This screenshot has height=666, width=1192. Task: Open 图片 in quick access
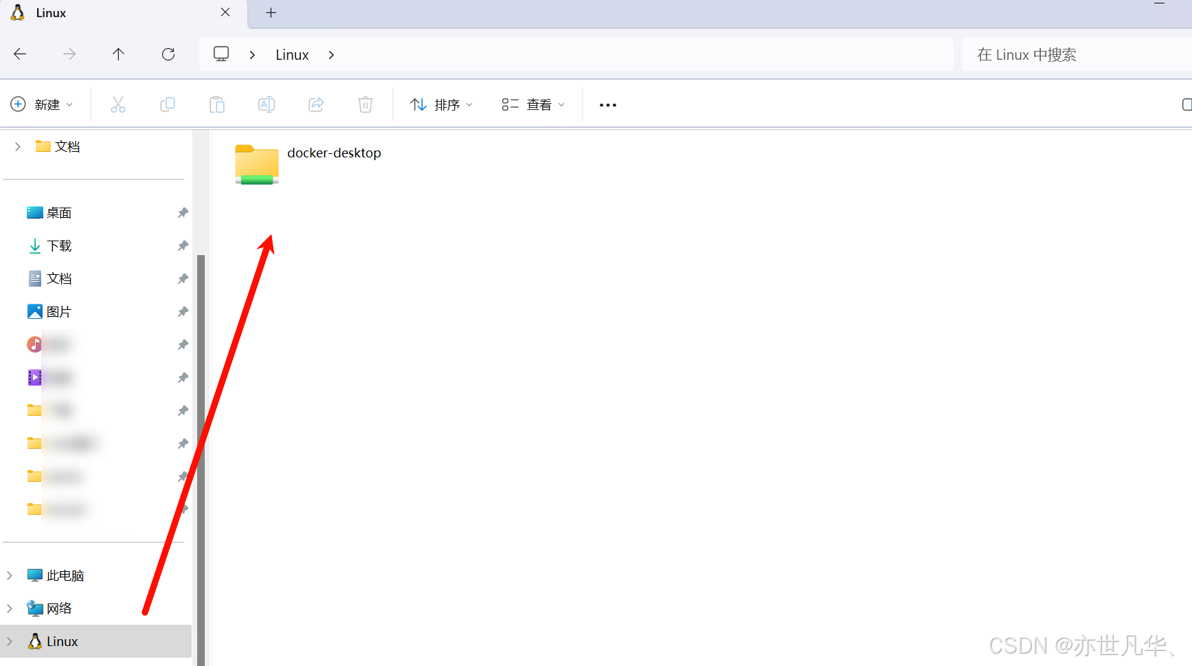click(x=49, y=312)
